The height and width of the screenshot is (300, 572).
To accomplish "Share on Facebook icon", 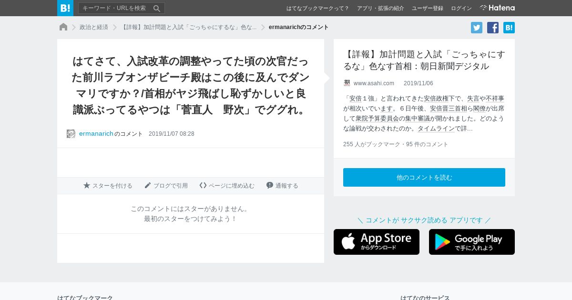I will pyautogui.click(x=493, y=28).
